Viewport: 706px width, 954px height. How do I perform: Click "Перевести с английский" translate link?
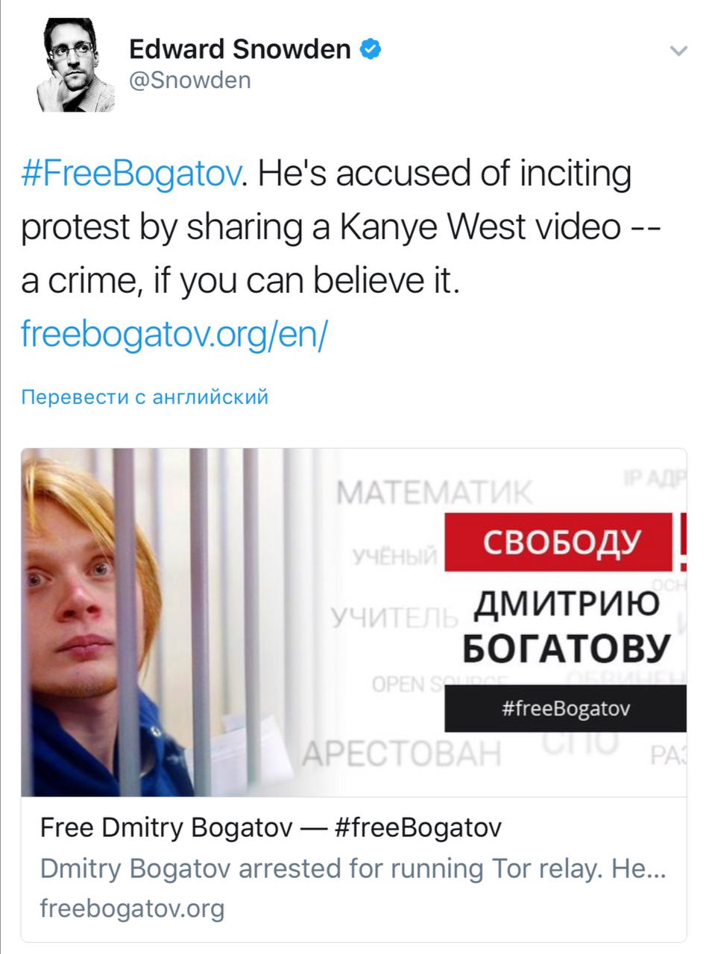coord(145,397)
